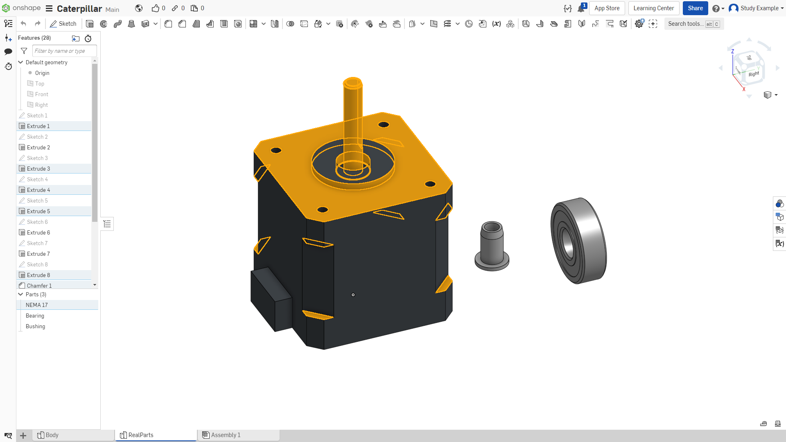Toggle the tab manager at bottom-left

(x=8, y=435)
